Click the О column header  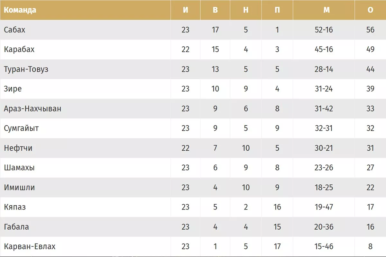coord(370,10)
